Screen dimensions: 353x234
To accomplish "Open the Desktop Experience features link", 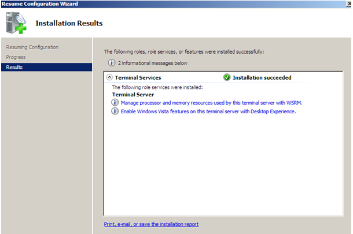I will (x=208, y=112).
